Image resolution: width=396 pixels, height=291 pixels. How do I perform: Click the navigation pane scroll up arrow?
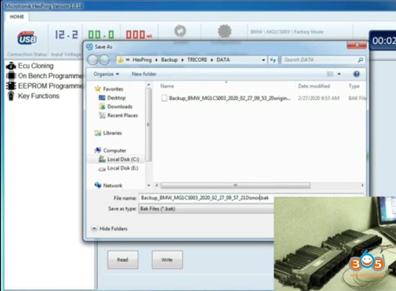pos(149,85)
